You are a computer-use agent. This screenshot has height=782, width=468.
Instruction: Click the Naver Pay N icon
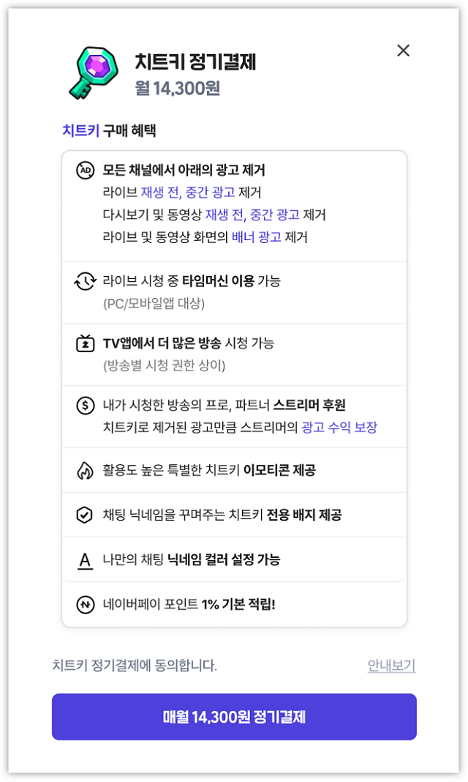coord(85,605)
